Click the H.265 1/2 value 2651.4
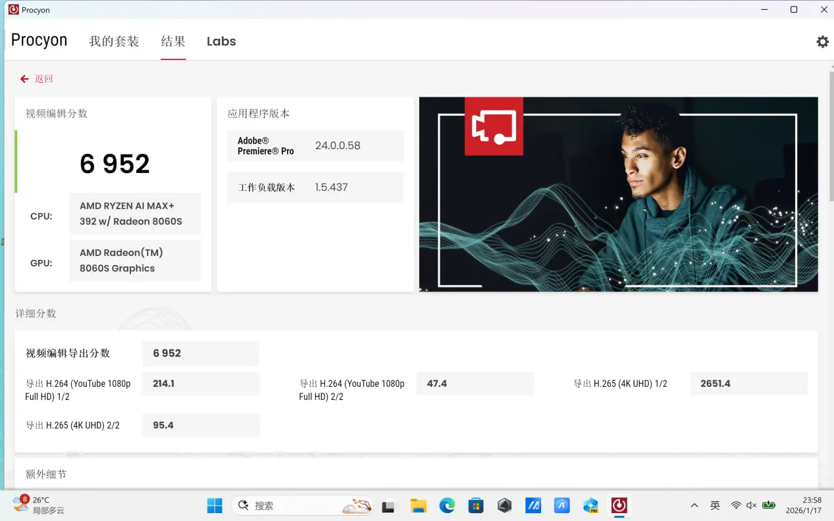 pos(748,384)
